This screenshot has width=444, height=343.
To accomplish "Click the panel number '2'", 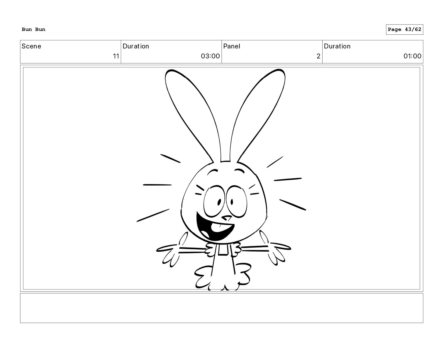I will (318, 56).
